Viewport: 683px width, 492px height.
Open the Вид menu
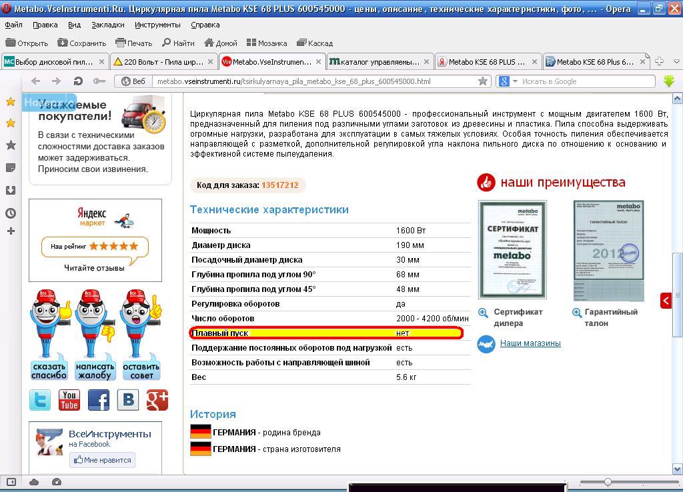(75, 25)
